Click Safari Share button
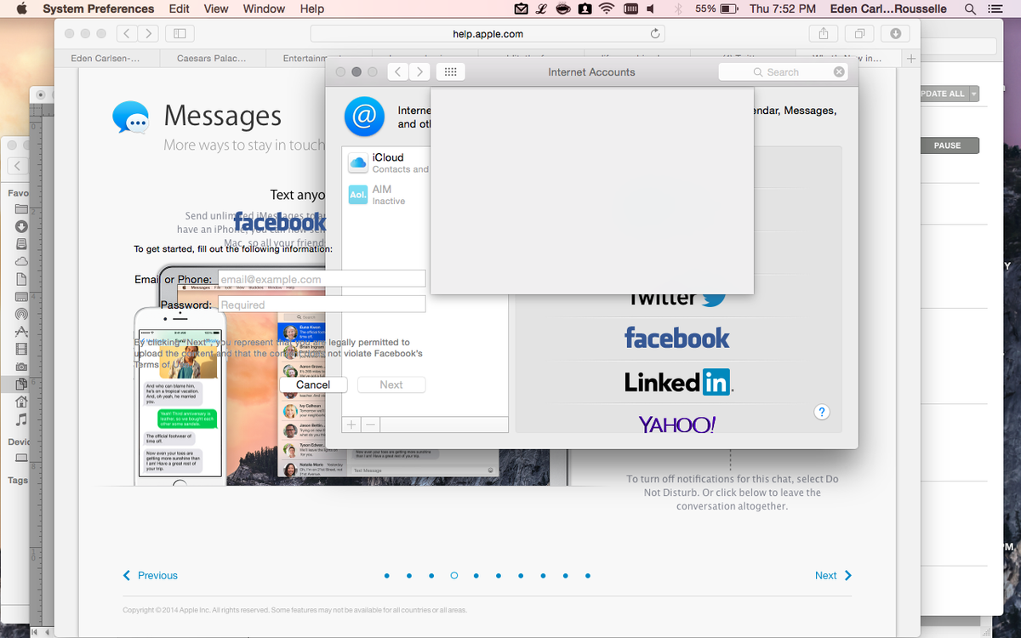 (824, 34)
